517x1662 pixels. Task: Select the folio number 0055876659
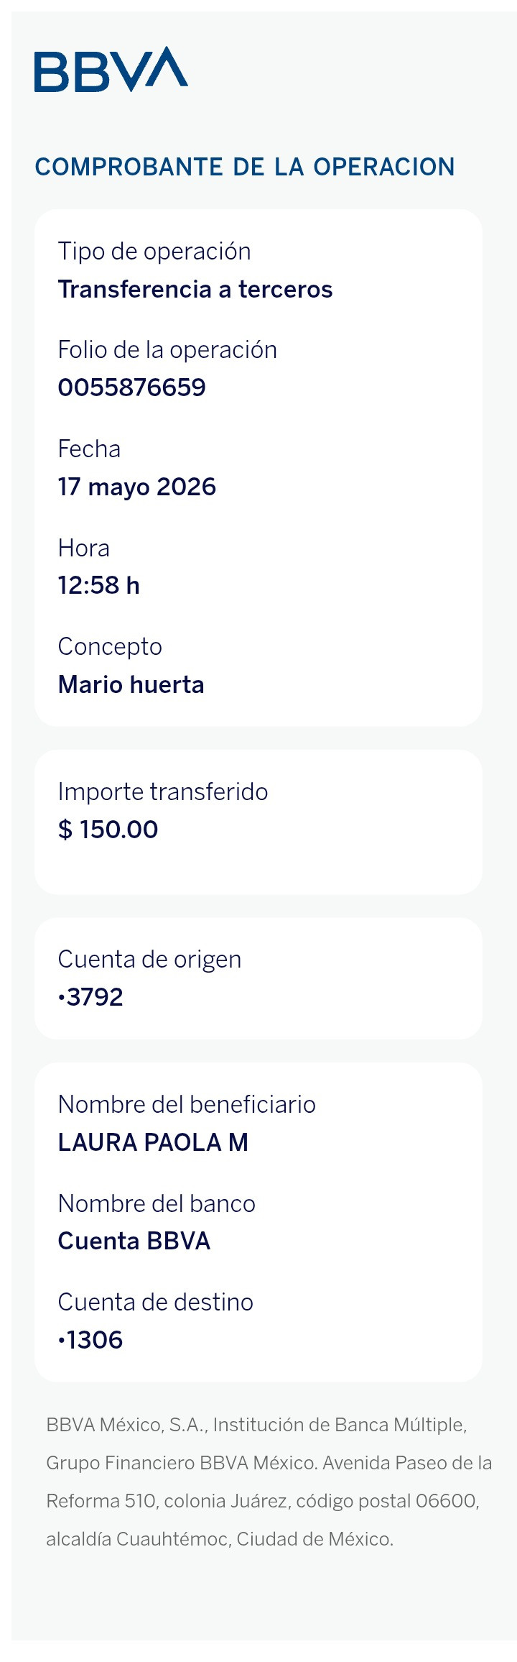click(x=132, y=387)
